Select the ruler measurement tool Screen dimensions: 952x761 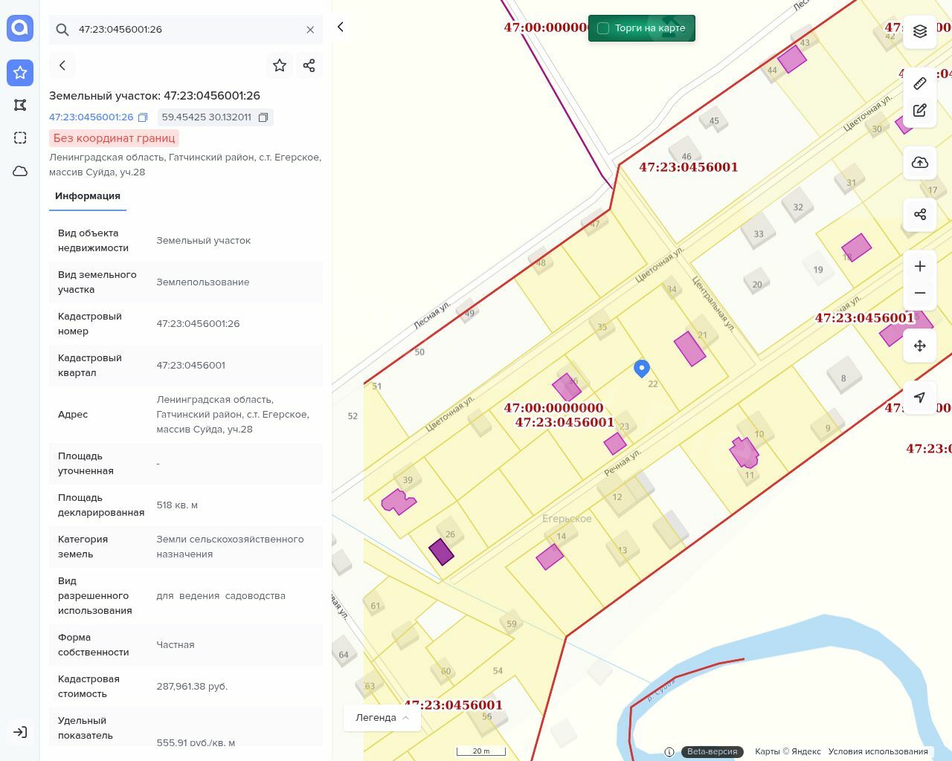pyautogui.click(x=920, y=83)
